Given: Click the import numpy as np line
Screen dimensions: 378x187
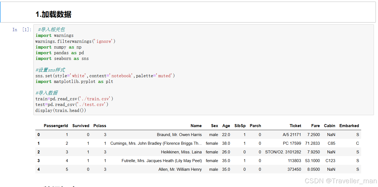Looking at the screenshot, I should tap(58, 47).
